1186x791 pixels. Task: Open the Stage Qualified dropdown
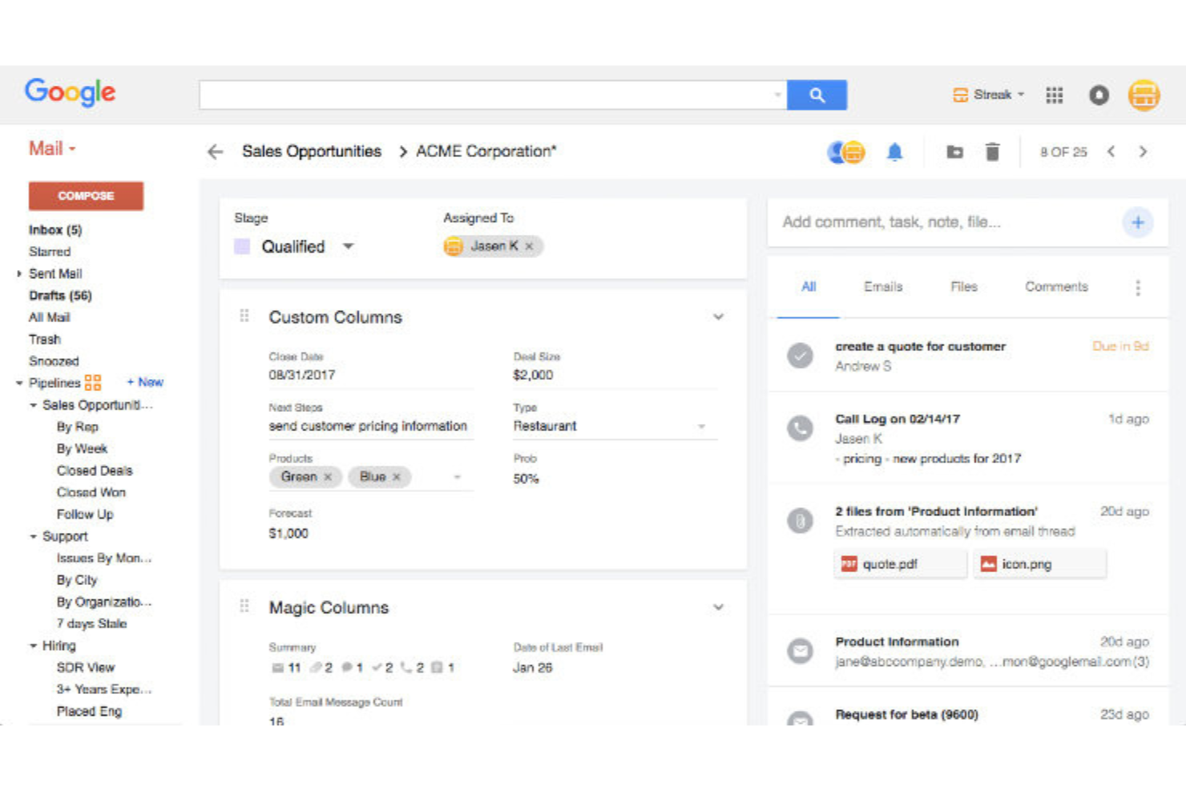(349, 246)
